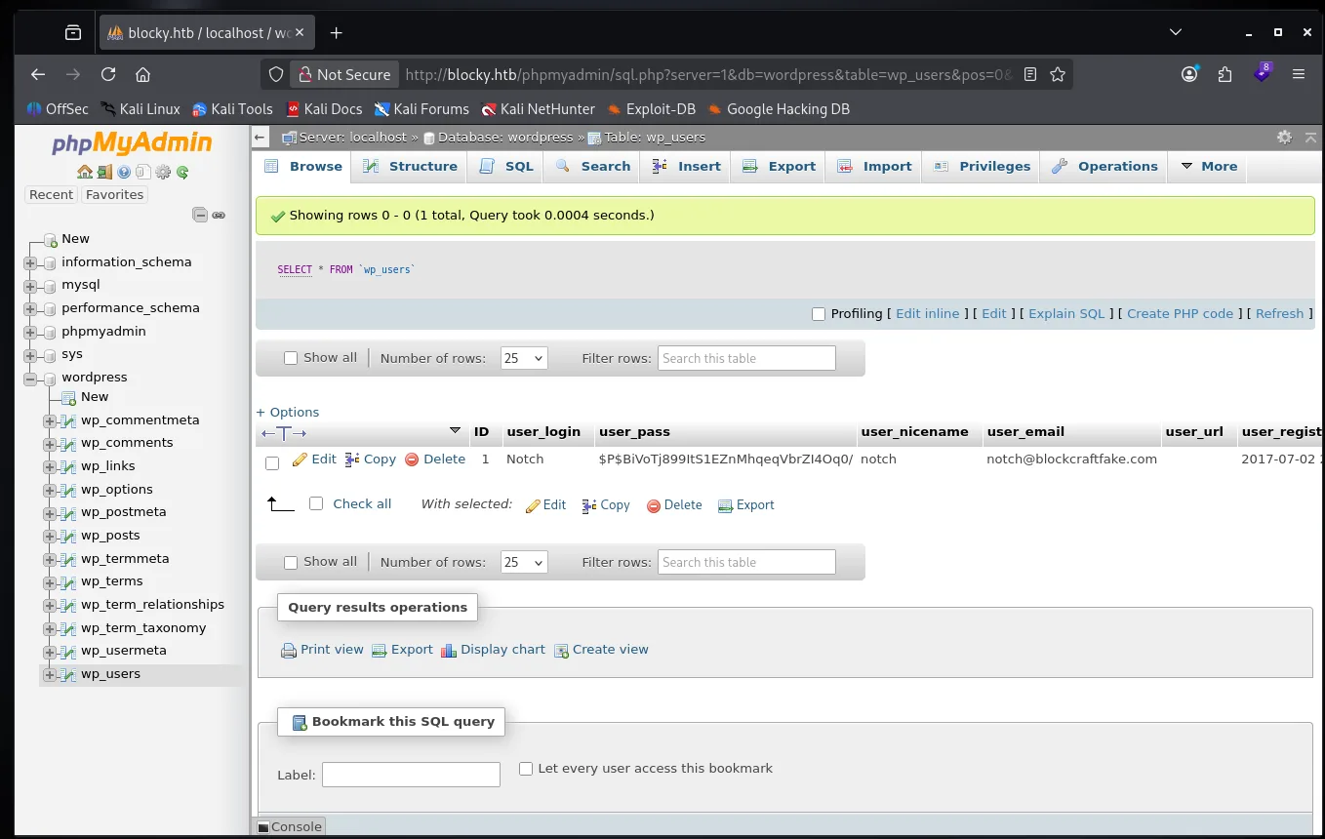The height and width of the screenshot is (839, 1325).
Task: Click the Display chart bar-graph icon
Action: (449, 651)
